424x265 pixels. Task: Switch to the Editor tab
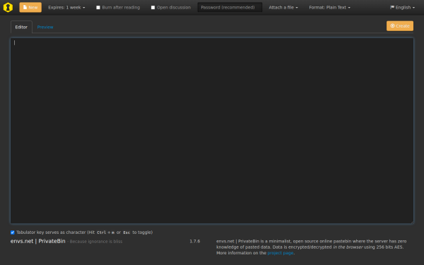click(21, 27)
